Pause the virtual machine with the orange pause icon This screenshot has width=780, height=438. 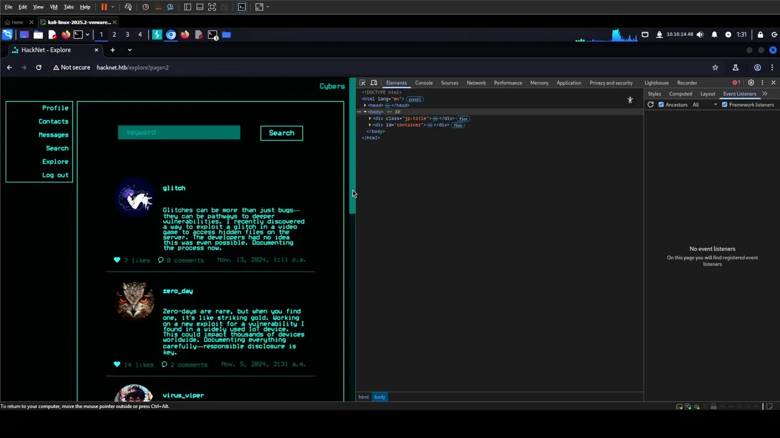tap(104, 7)
